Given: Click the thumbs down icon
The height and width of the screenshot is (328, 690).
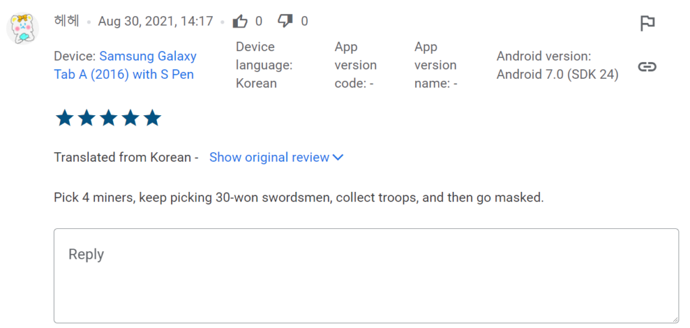Looking at the screenshot, I should pos(286,22).
